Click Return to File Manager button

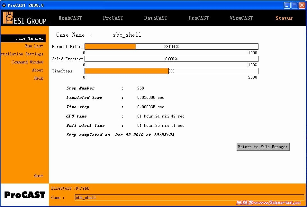coord(263,146)
